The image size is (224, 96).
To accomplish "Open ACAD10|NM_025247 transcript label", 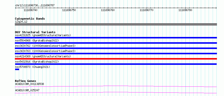I will 27,90.
